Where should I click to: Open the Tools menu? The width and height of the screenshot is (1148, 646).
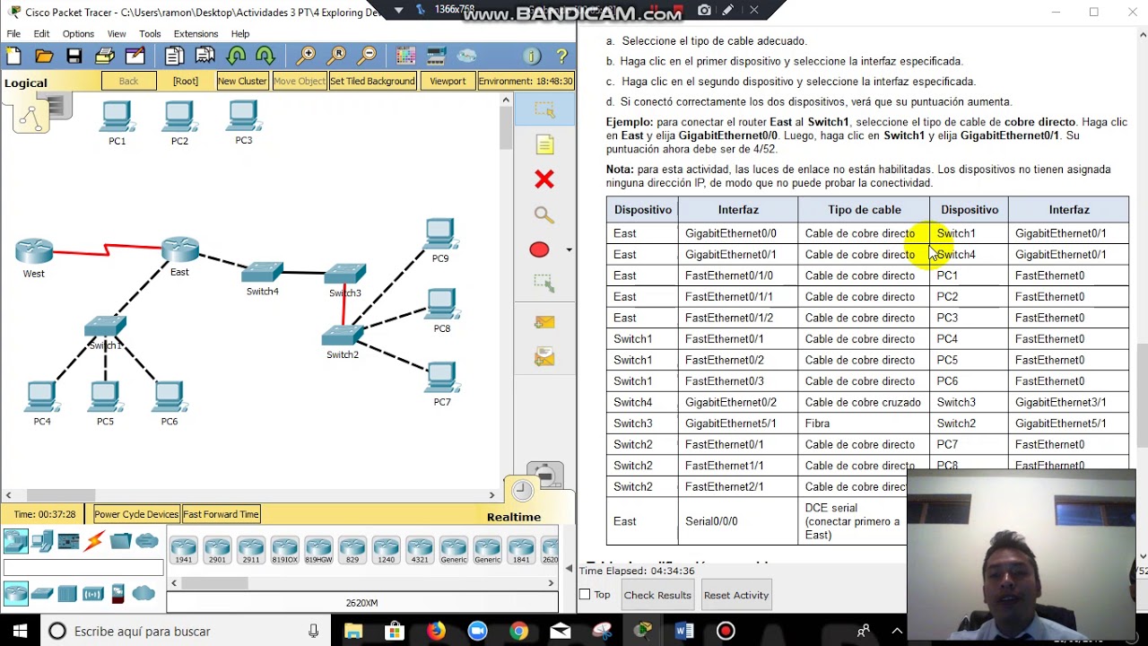[x=150, y=34]
